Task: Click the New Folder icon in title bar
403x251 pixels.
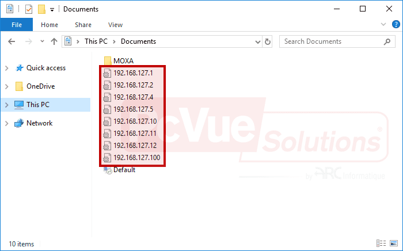Action: pos(41,9)
